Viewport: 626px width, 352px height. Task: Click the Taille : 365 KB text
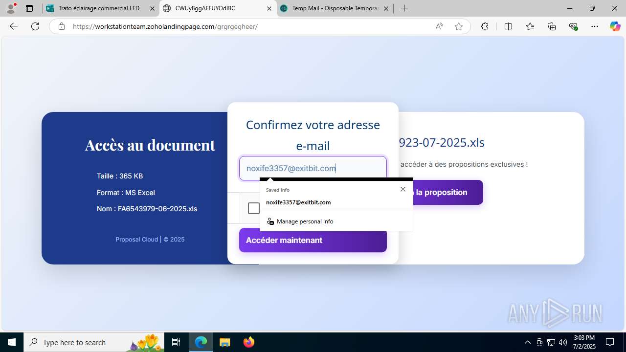pyautogui.click(x=120, y=176)
